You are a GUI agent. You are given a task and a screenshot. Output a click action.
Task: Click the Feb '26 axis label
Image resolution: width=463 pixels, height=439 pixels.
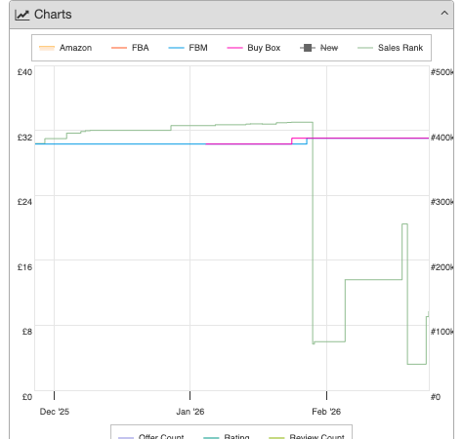[x=326, y=412]
